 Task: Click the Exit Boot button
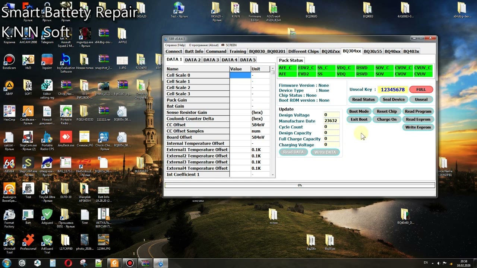359,119
